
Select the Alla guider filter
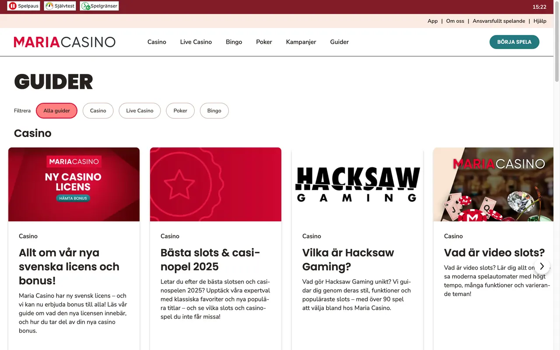tap(56, 111)
